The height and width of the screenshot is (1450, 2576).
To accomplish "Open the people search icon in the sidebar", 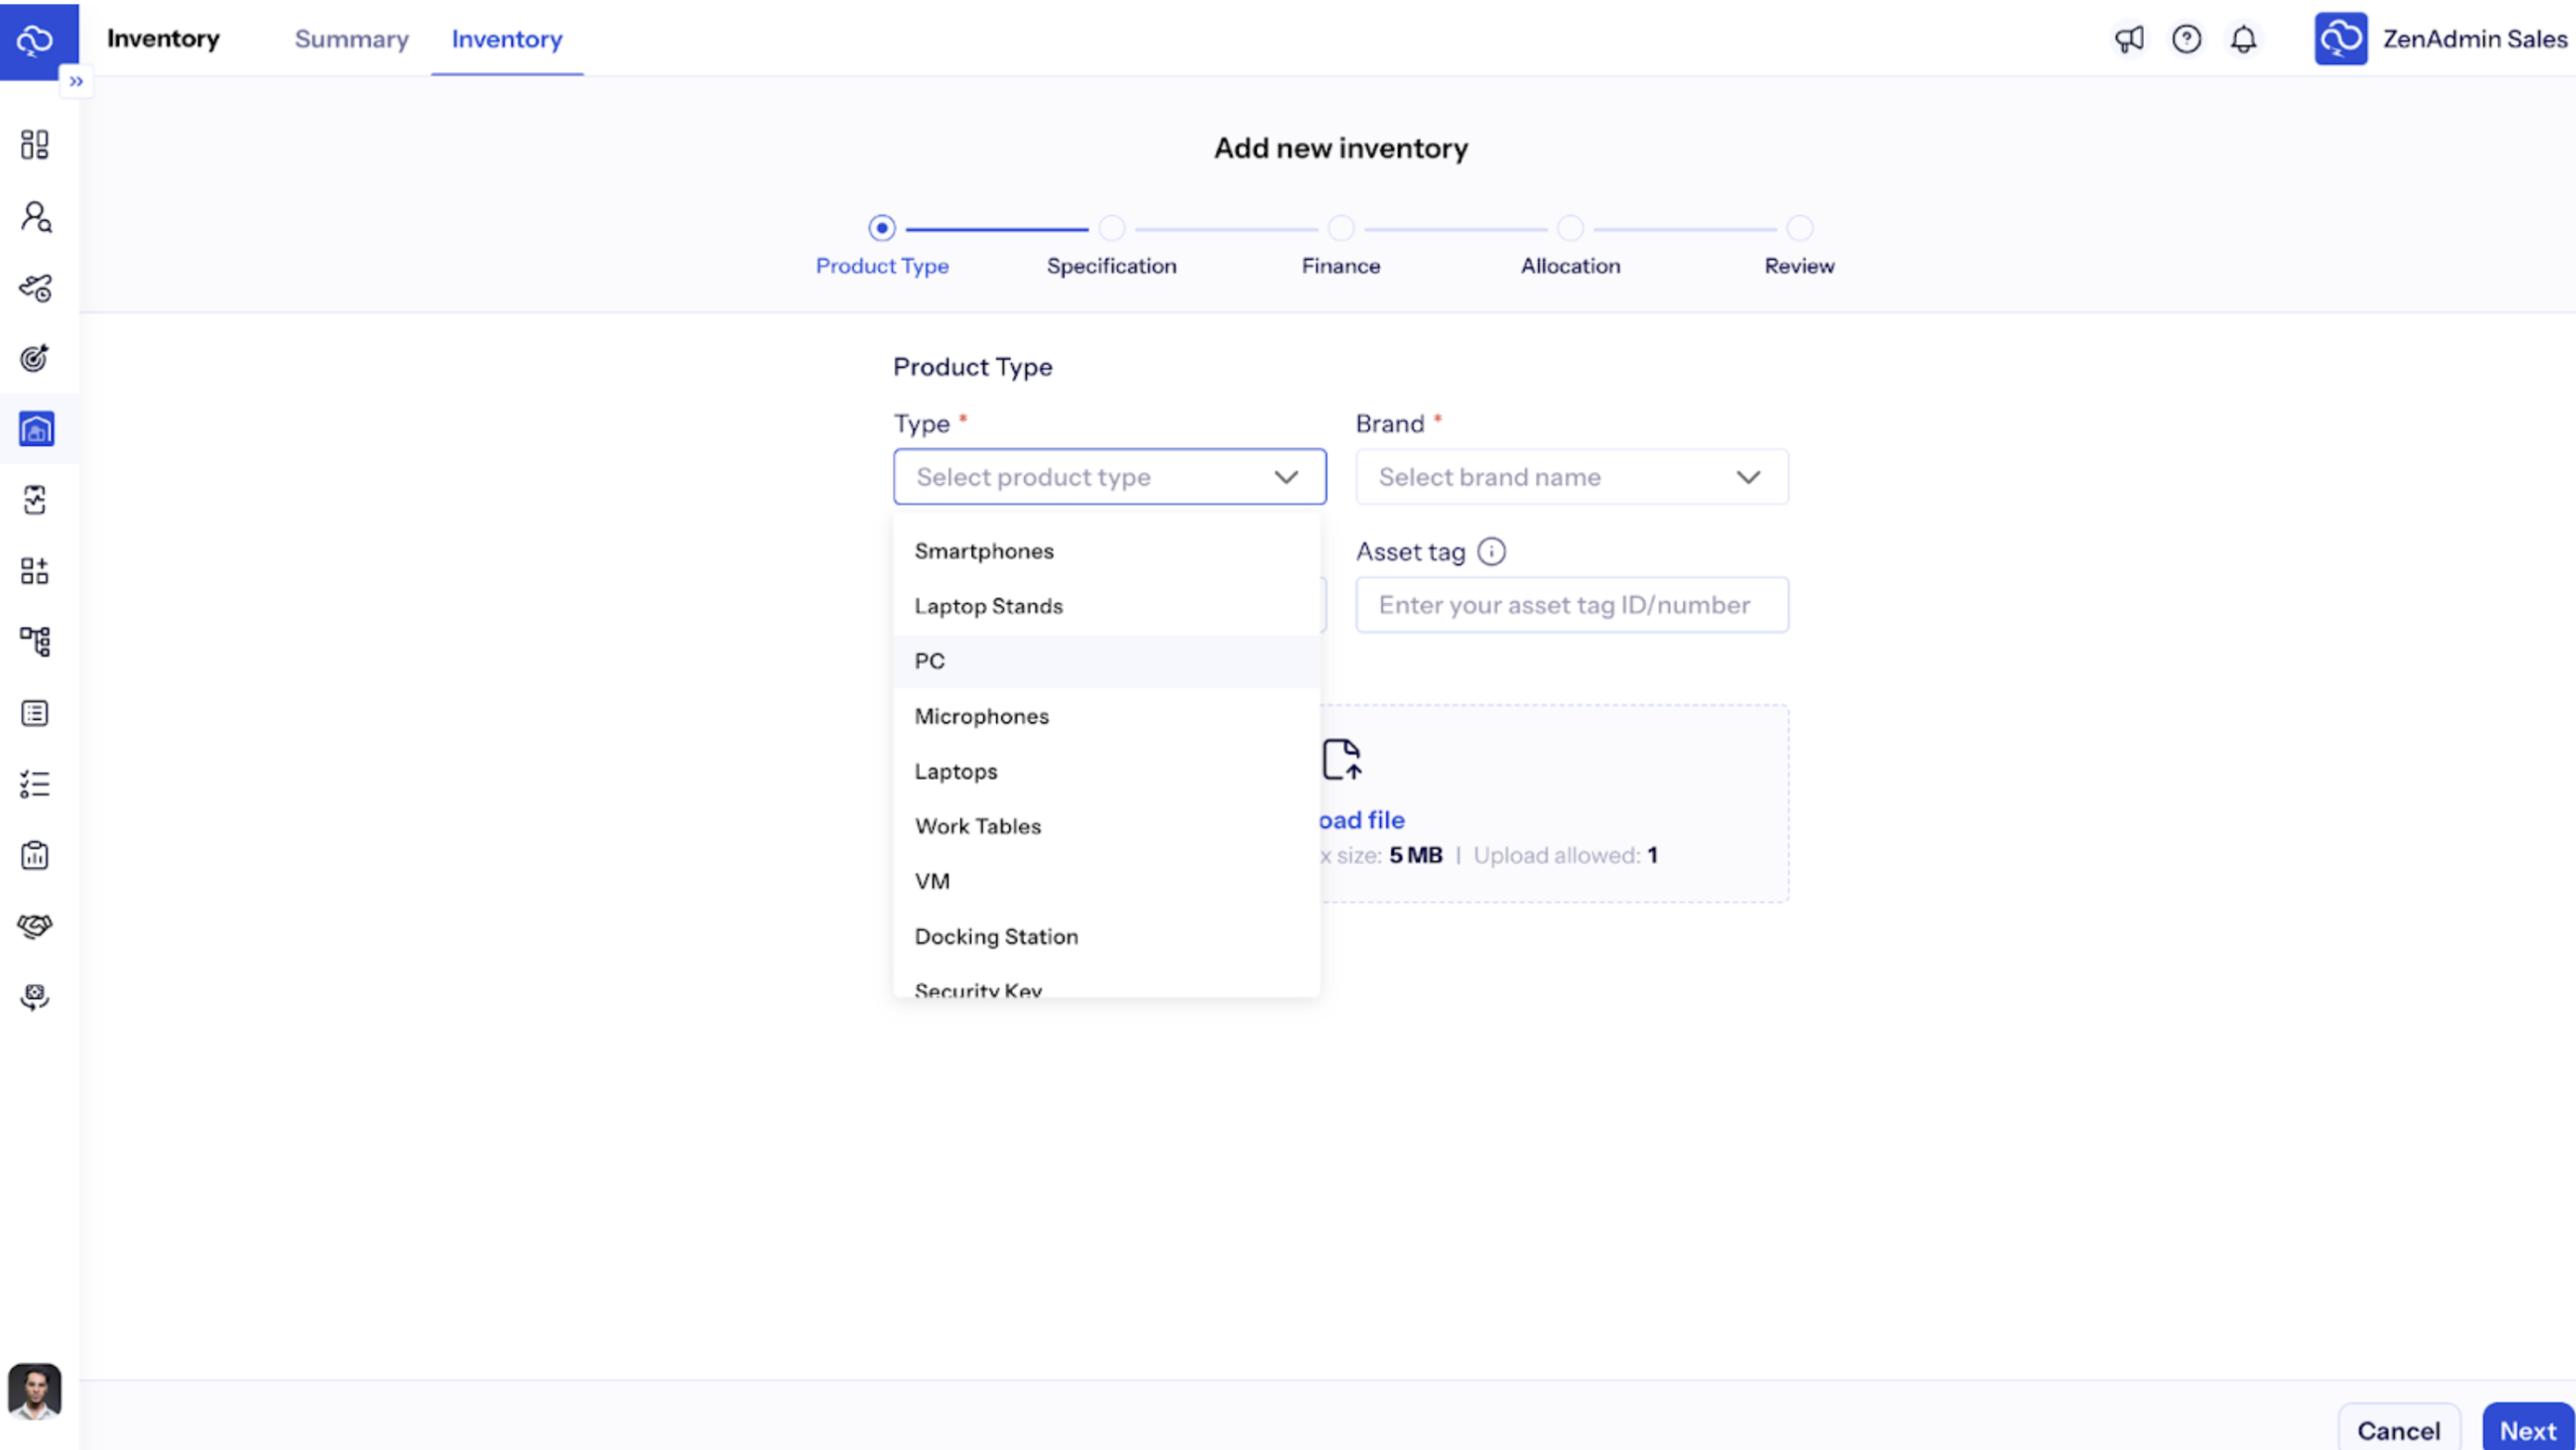I will pyautogui.click(x=35, y=217).
